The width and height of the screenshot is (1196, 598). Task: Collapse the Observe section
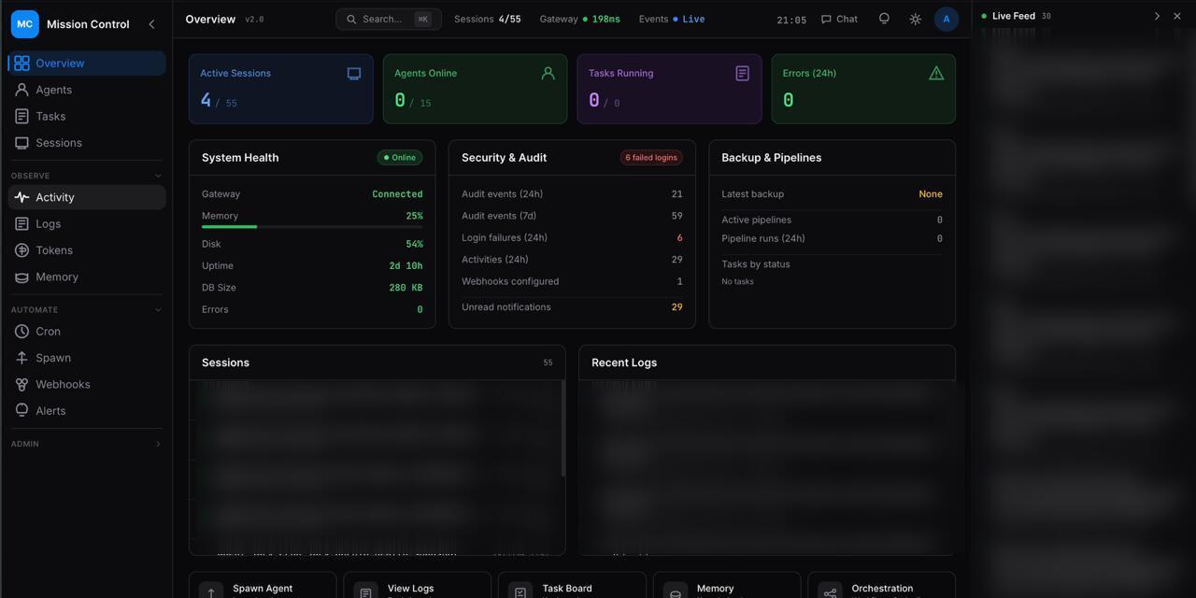pos(157,176)
